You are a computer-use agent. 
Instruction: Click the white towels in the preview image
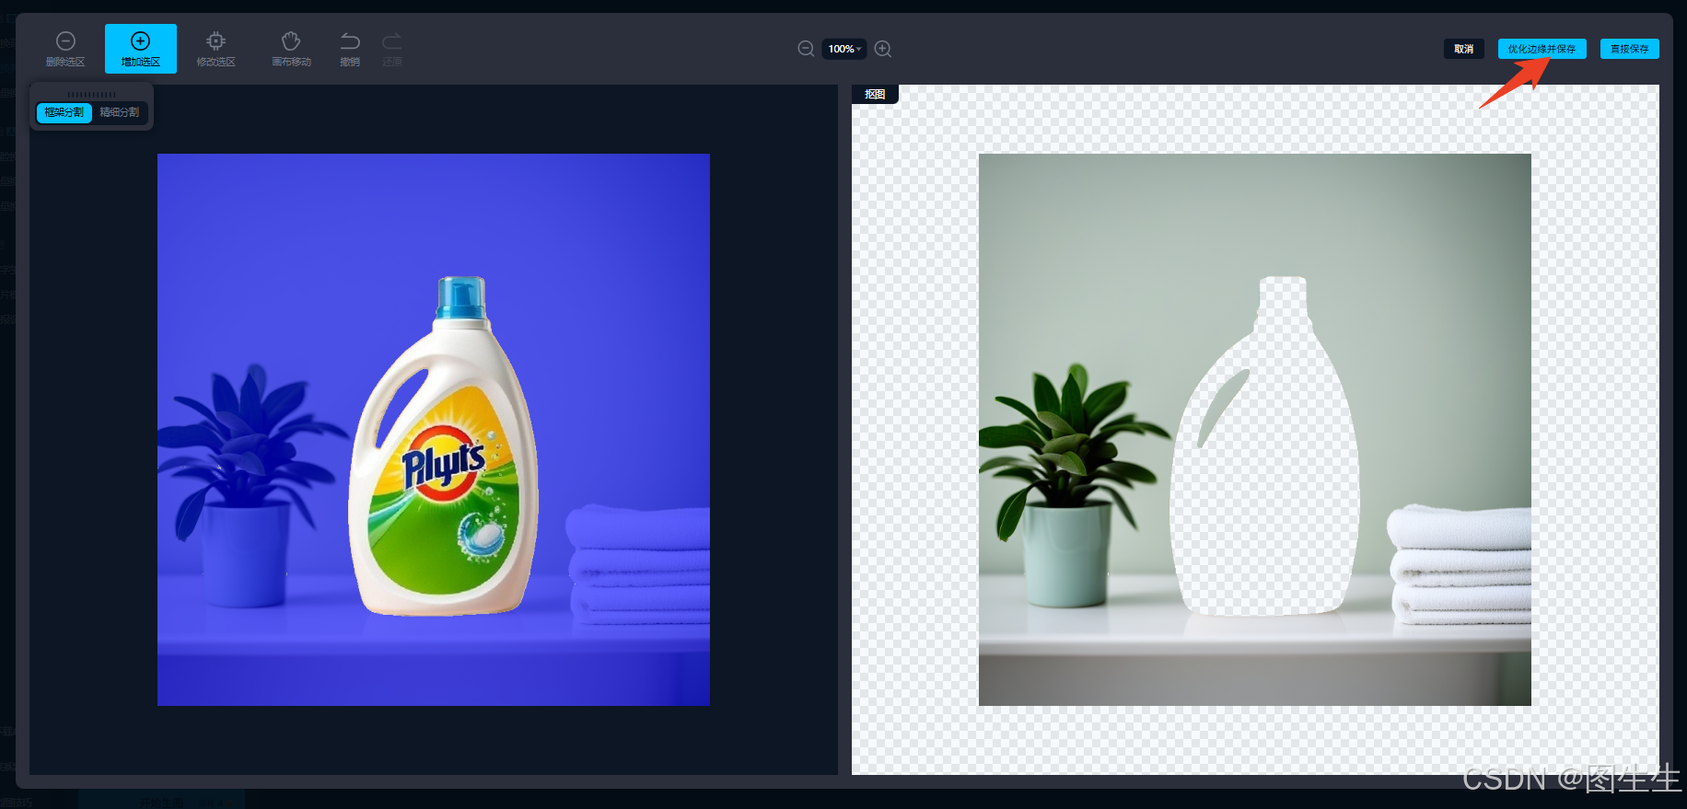(x=1459, y=563)
